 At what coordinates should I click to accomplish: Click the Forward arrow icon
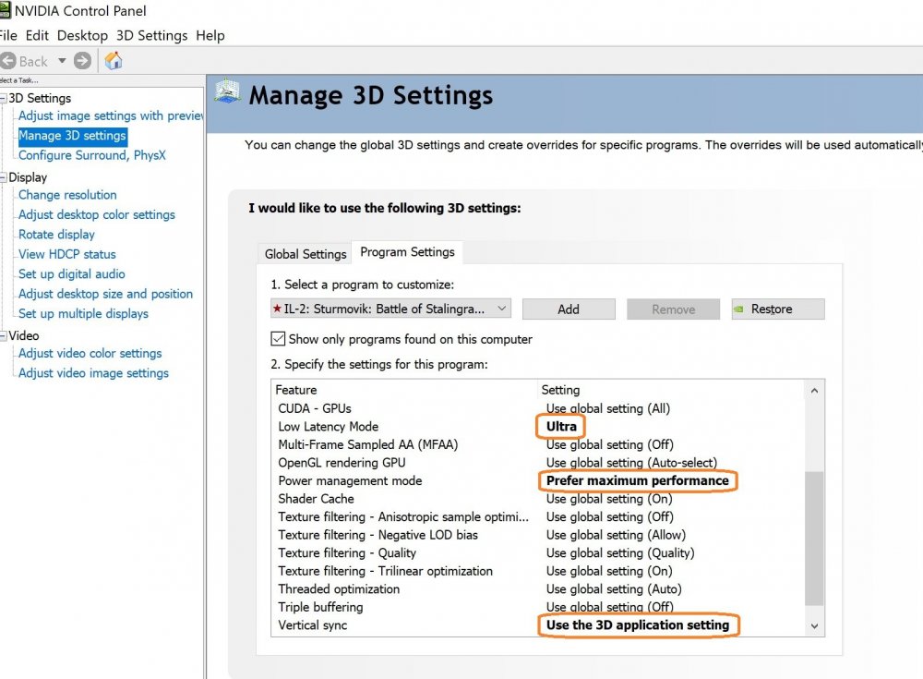click(x=82, y=61)
